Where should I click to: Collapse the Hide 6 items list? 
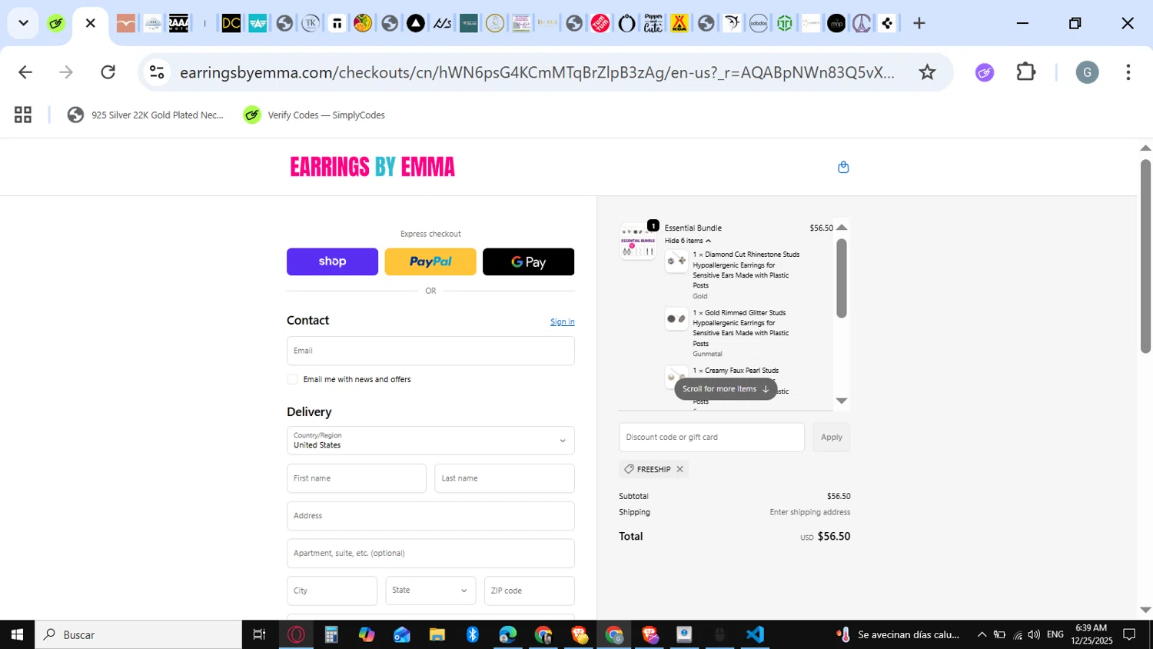click(x=687, y=241)
